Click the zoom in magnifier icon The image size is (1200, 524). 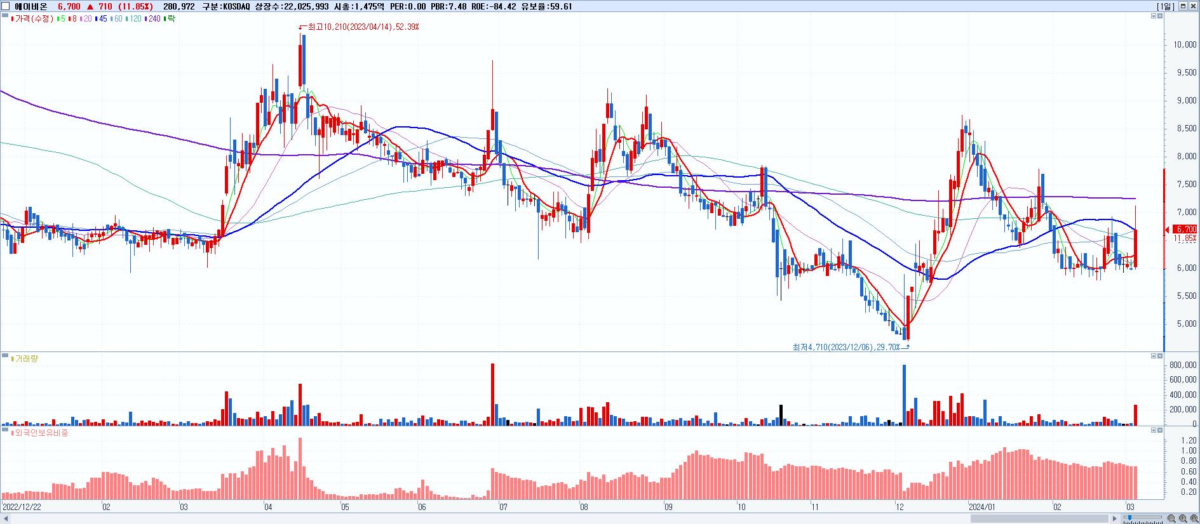coord(1183,518)
